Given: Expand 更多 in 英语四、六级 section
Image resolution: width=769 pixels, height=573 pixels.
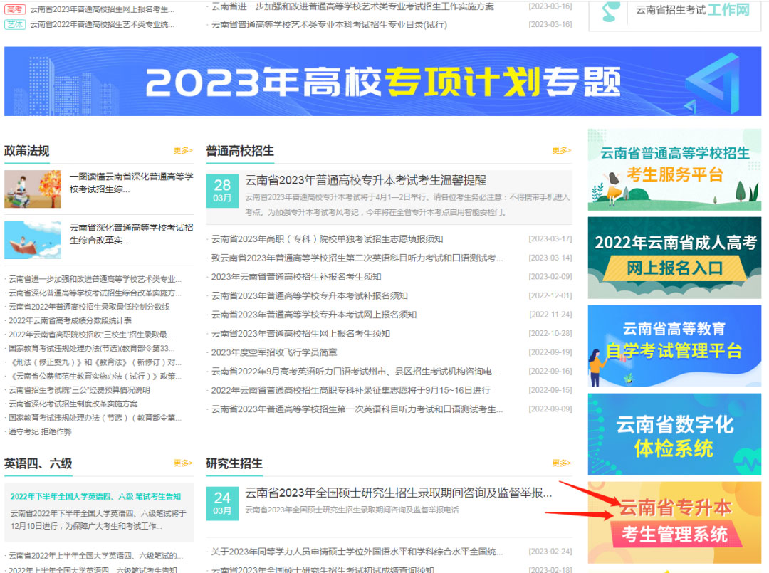Looking at the screenshot, I should 183,463.
